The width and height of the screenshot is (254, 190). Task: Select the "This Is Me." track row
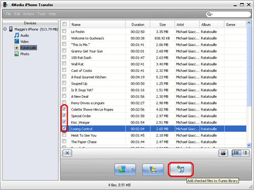[153, 45]
